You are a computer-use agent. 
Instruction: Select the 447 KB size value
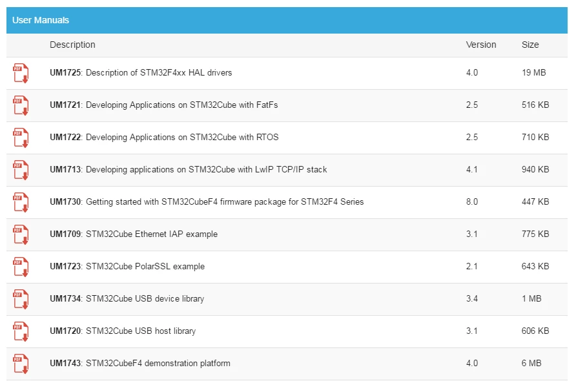[535, 202]
